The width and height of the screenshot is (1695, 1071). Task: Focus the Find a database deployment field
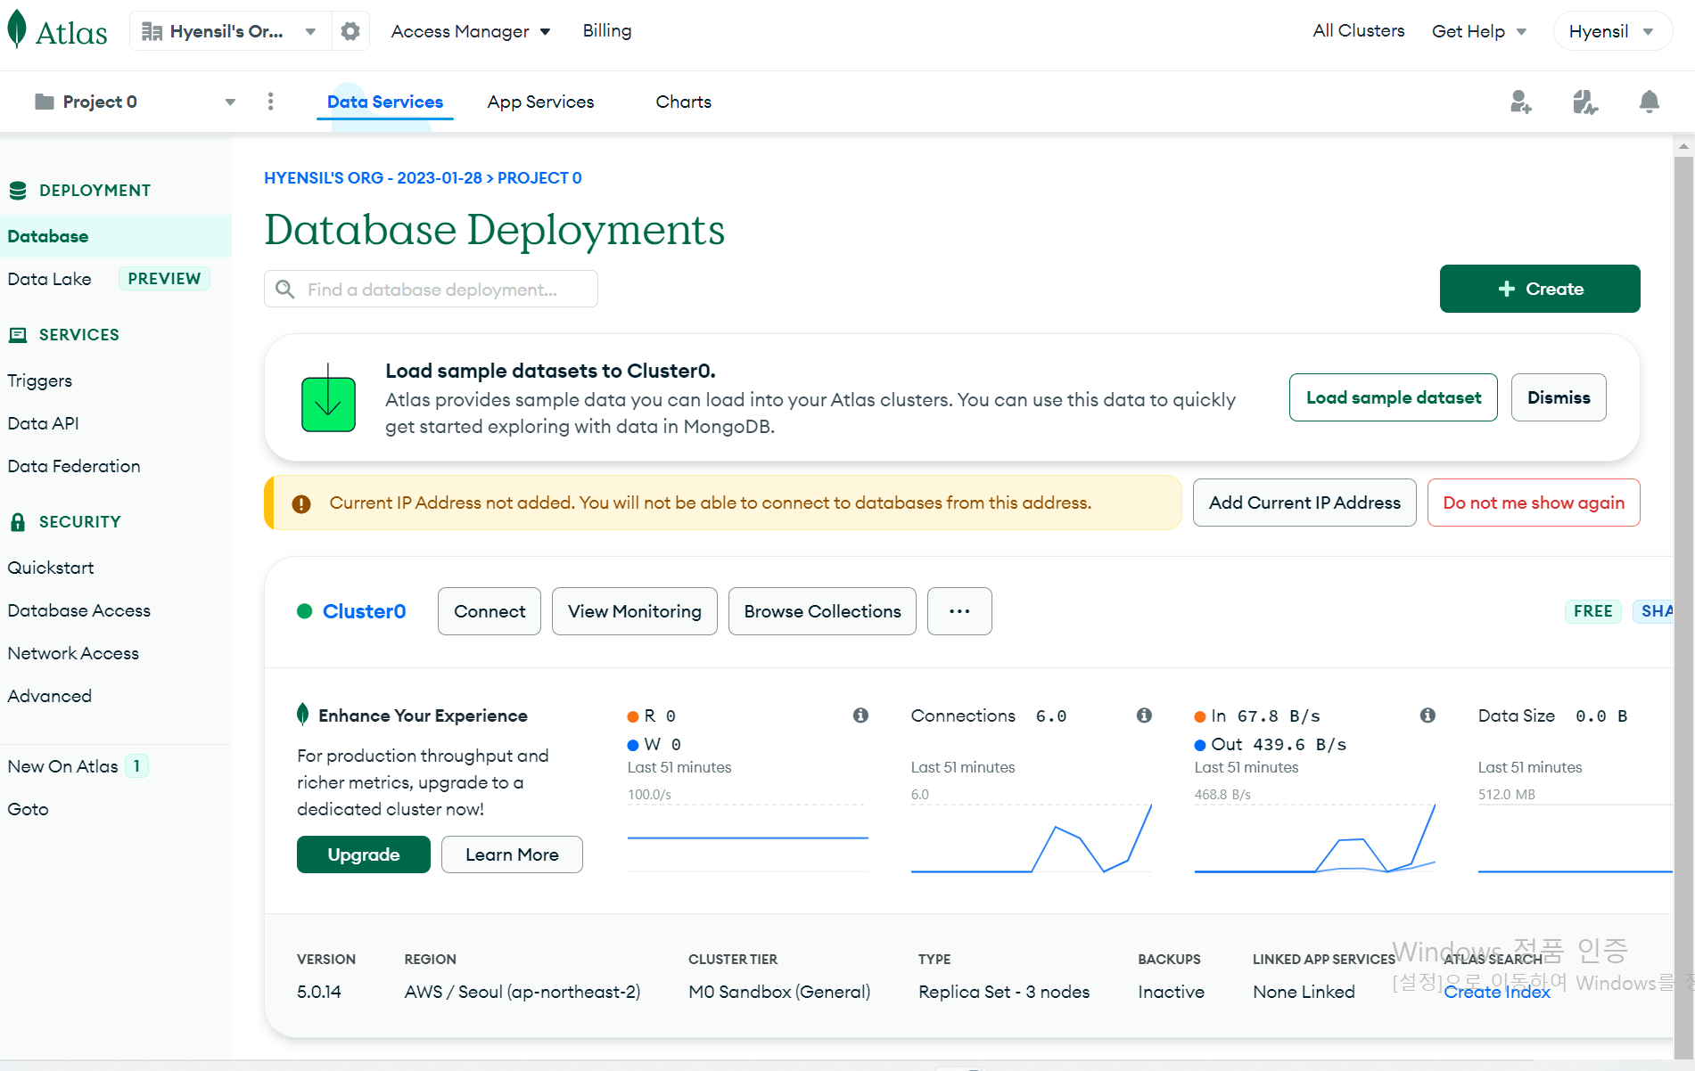[431, 289]
